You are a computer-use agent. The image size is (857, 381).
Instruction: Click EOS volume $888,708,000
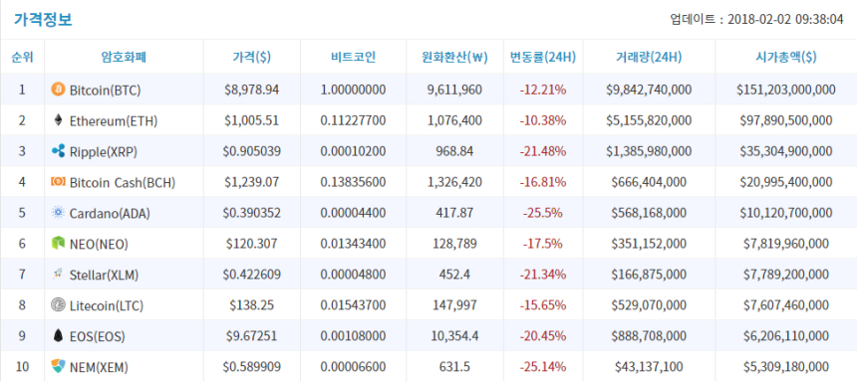[x=649, y=335]
